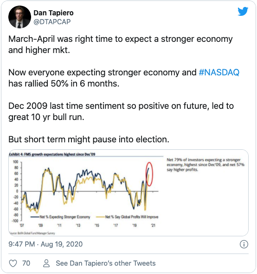This screenshot has width=257, height=274.
Task: Click the BofA Global Fund Manager Survey source
Action: (32, 233)
